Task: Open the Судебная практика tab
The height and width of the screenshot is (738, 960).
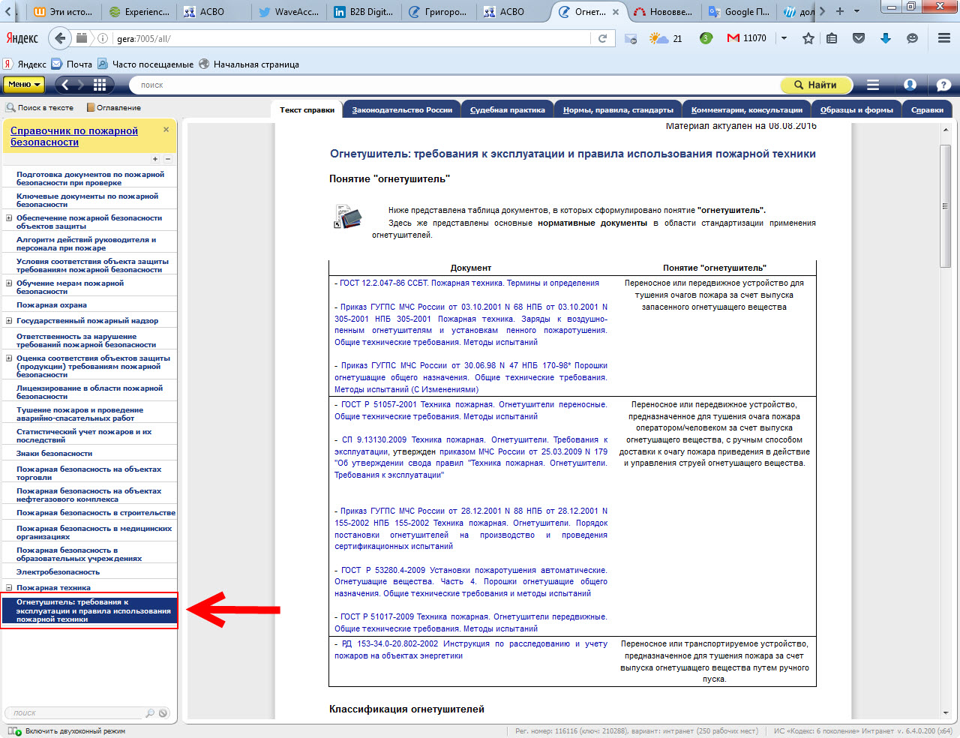Action: [507, 110]
